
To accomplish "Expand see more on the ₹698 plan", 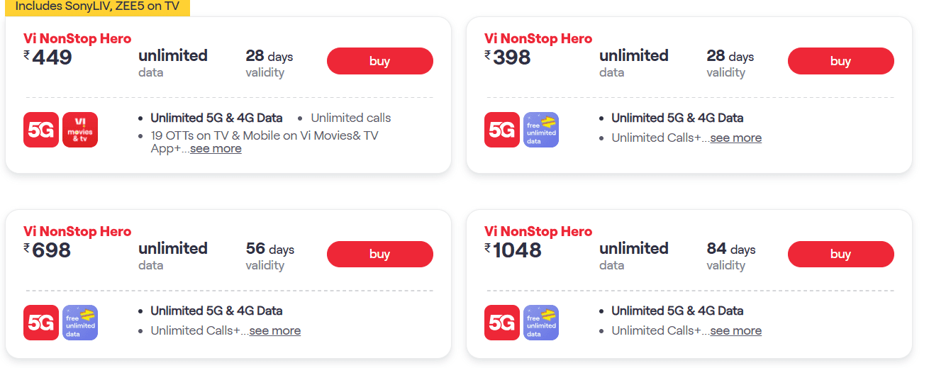I will [274, 330].
